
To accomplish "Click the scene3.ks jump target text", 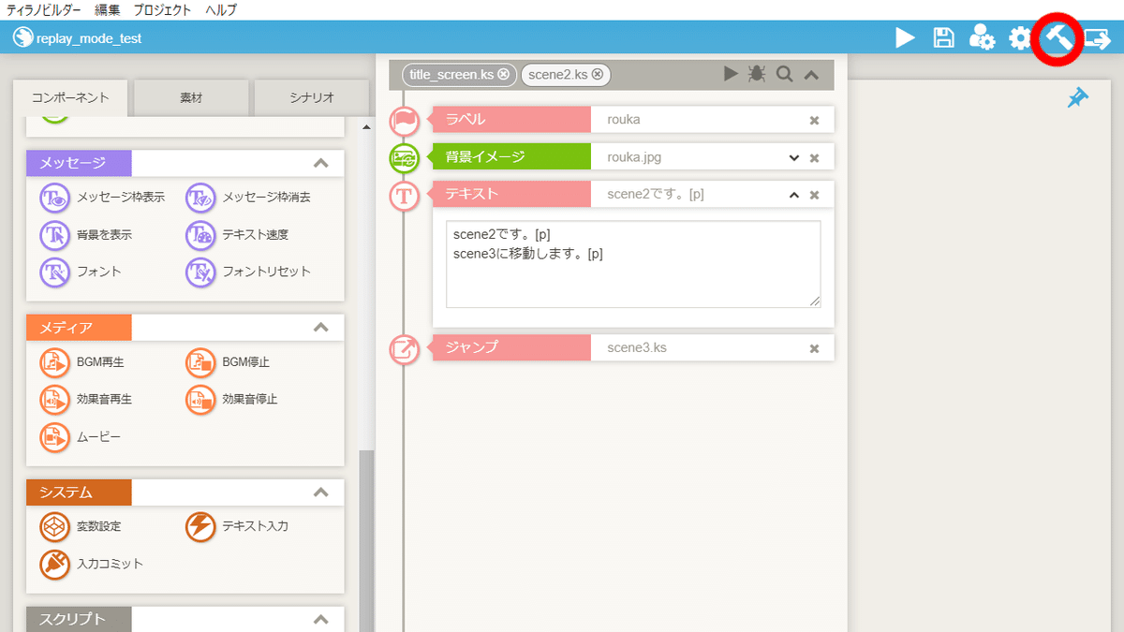I will click(x=637, y=347).
